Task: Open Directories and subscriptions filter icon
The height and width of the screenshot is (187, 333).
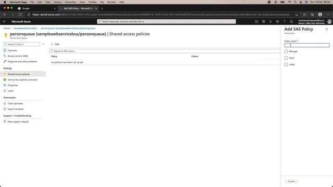Action: point(264,22)
